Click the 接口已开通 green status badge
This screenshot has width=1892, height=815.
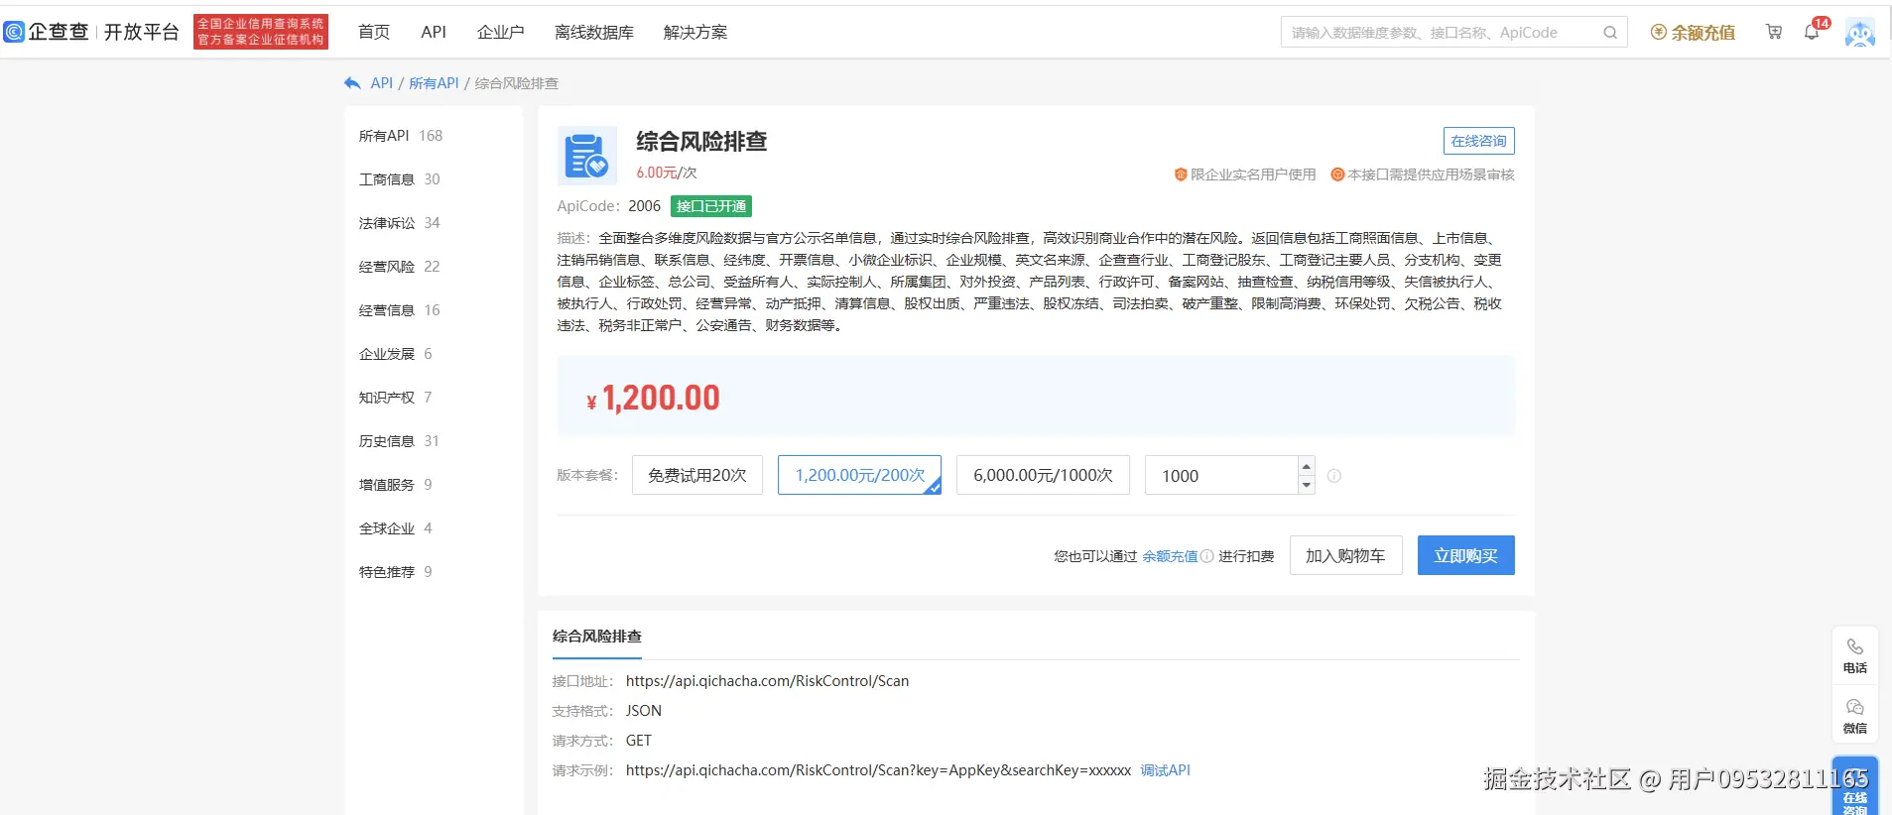(711, 206)
